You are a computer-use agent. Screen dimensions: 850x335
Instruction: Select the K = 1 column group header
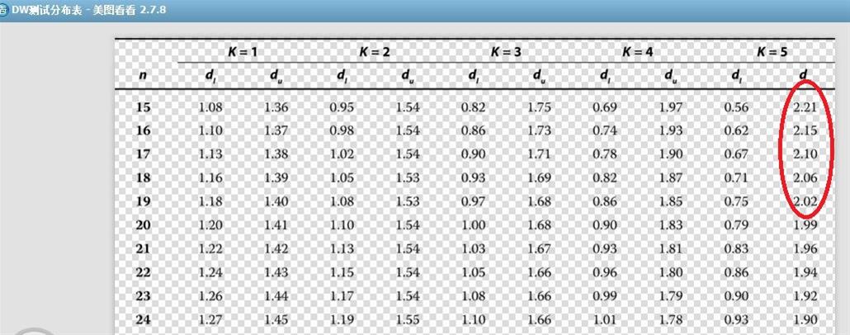tap(243, 52)
